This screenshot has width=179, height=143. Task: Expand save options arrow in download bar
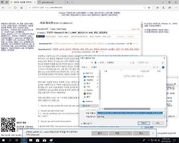(x=129, y=133)
